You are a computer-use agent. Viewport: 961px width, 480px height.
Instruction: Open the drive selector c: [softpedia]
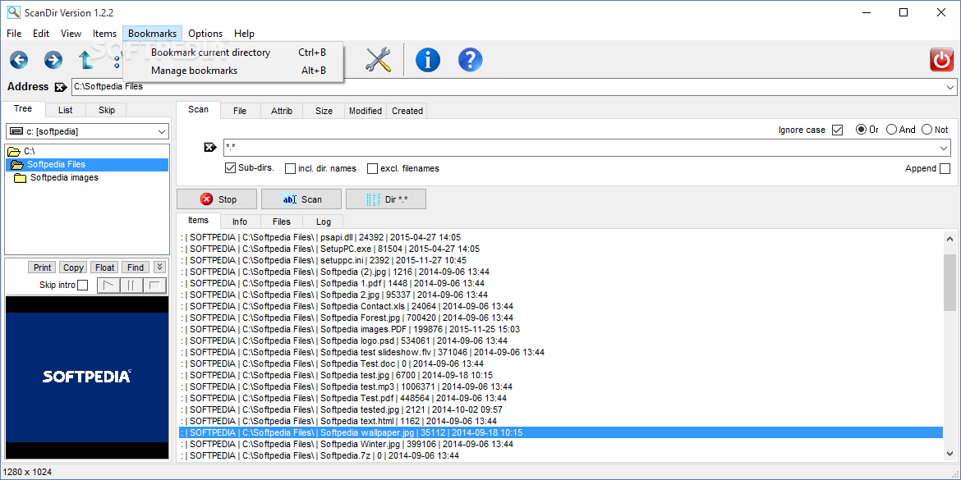click(x=88, y=131)
